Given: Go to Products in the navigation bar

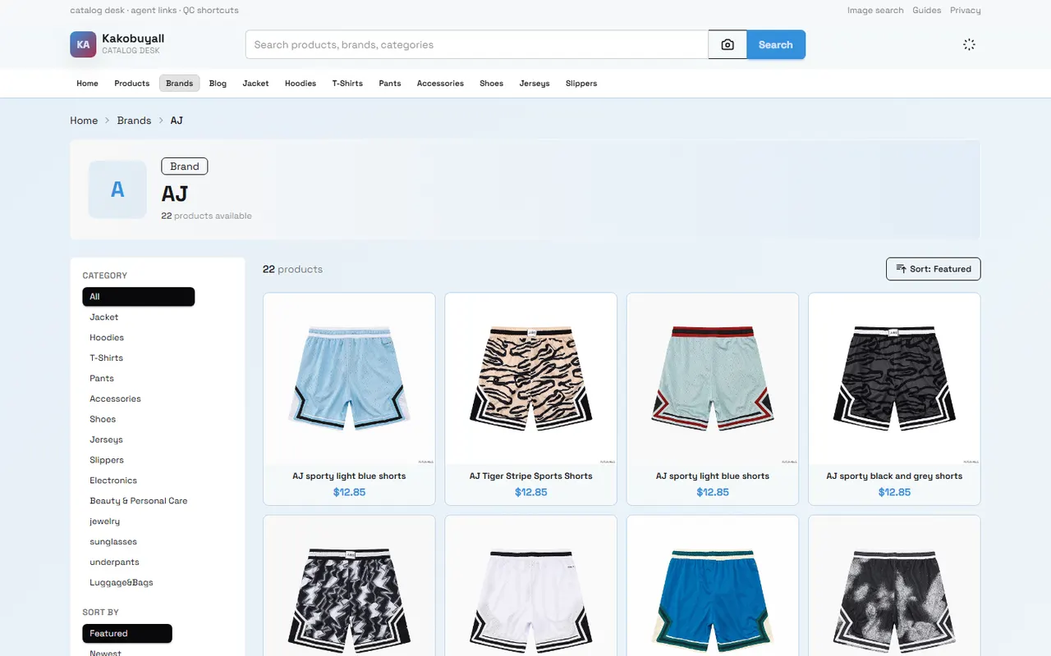Looking at the screenshot, I should pyautogui.click(x=131, y=83).
